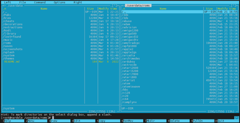Select the /extractions directory
The image size is (240, 123).
pyautogui.click(x=61, y=27)
